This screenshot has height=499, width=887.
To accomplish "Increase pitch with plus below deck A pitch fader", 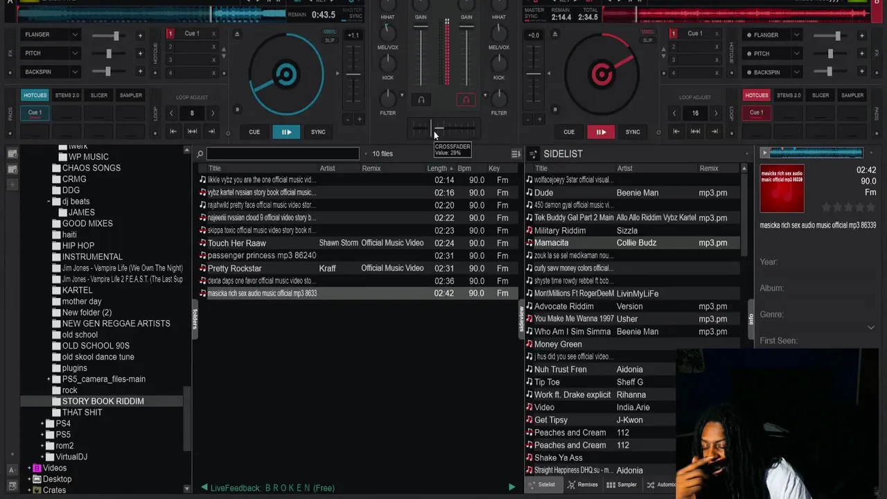I will coord(359,119).
